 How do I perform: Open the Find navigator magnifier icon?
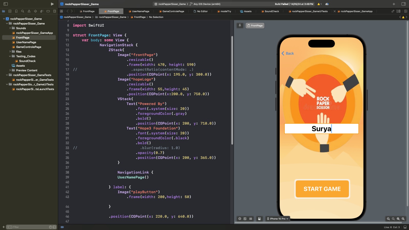tap(23, 11)
